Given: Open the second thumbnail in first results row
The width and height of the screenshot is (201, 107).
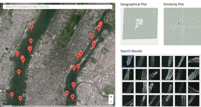Looking at the screenshot, I should tap(141, 62).
